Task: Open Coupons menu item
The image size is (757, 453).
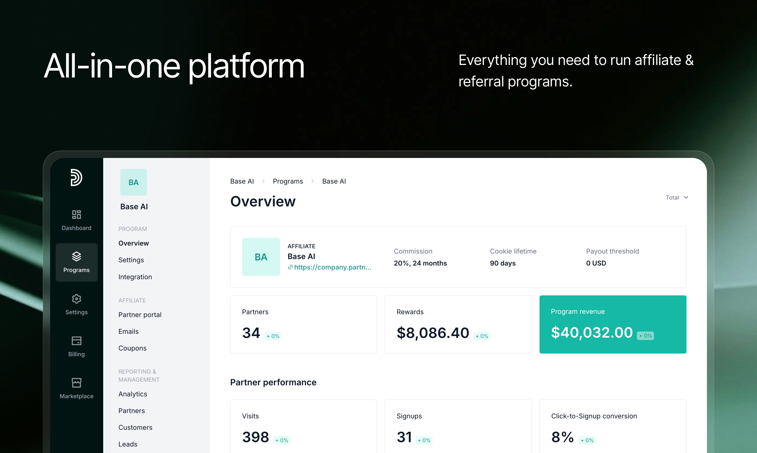Action: [132, 348]
